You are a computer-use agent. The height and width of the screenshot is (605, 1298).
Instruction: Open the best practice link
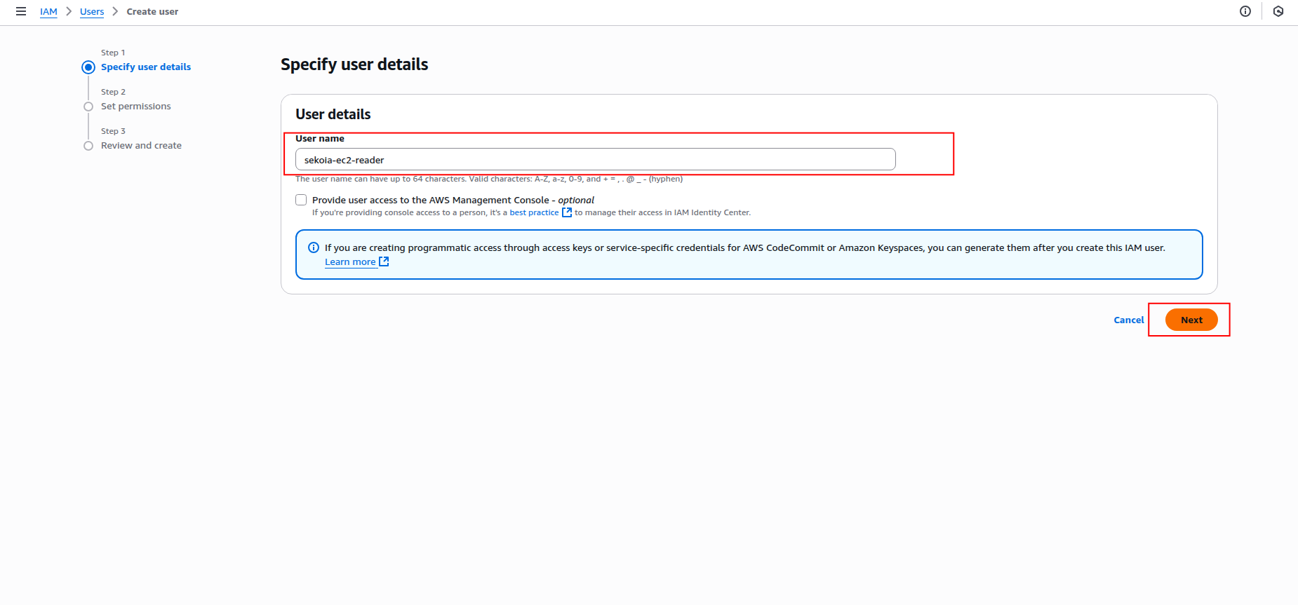point(534,212)
